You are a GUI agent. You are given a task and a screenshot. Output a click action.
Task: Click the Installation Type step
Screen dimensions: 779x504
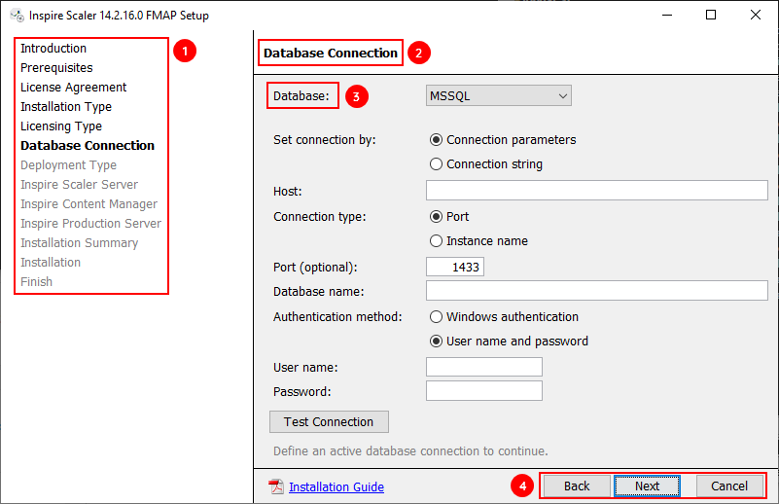(66, 106)
